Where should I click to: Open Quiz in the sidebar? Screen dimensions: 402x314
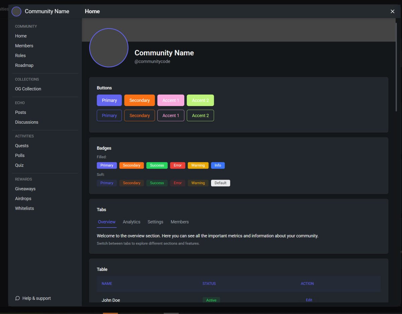tap(19, 165)
